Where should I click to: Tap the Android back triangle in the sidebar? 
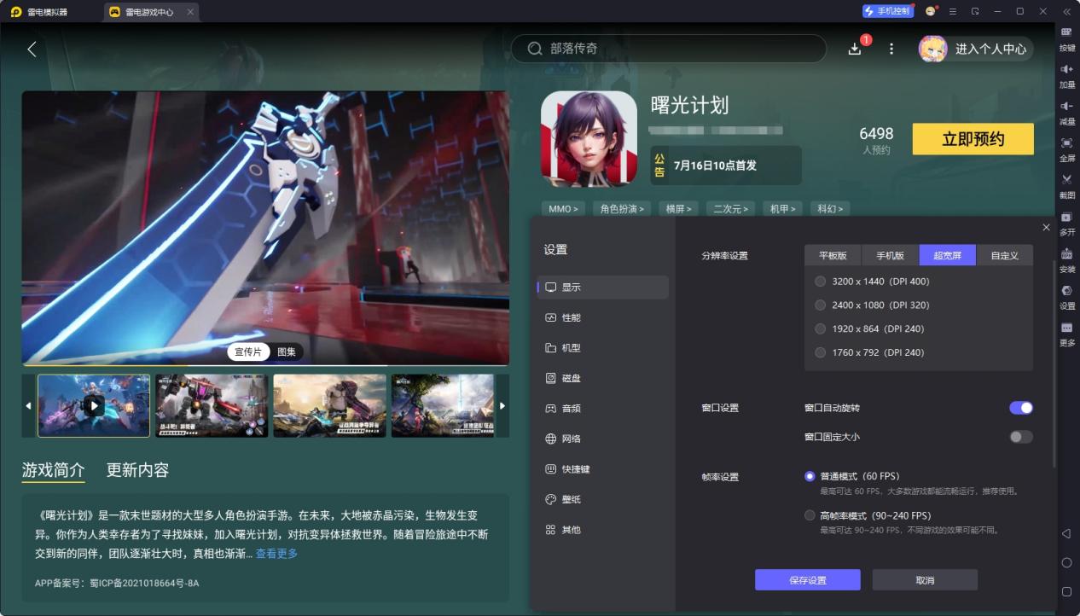coord(1066,534)
